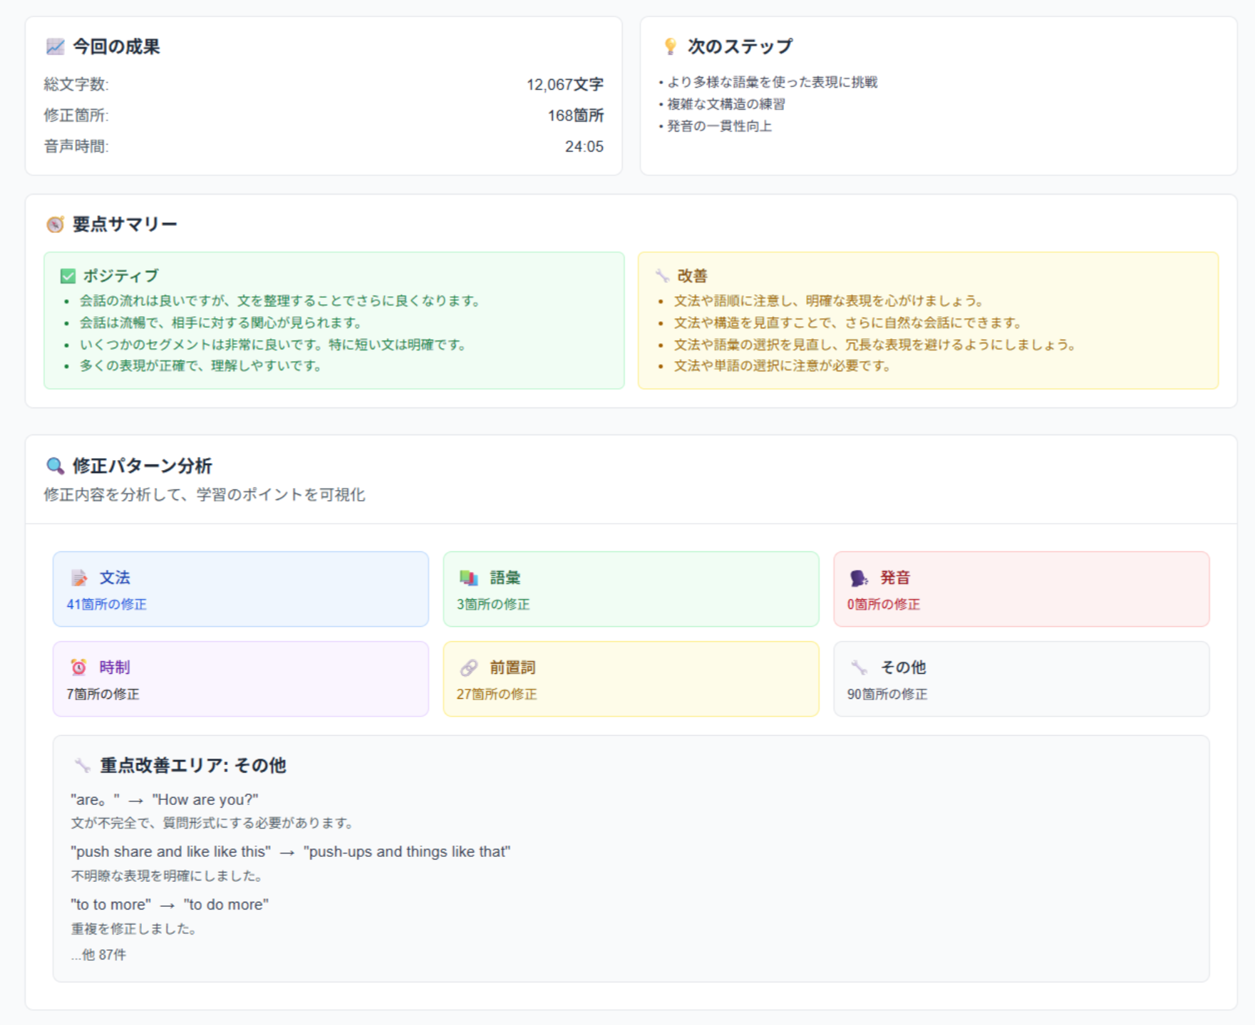Click the 重点改善エリア: その他 heading
Screen dimensions: 1255x1025
[x=192, y=766]
